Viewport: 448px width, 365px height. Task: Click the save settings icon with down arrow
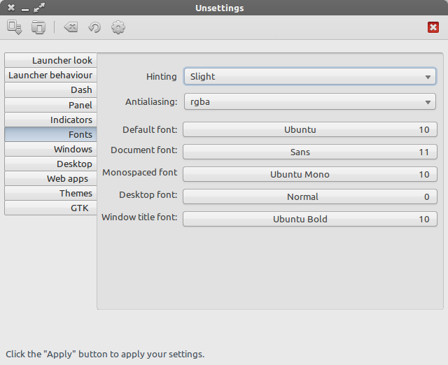pos(14,27)
